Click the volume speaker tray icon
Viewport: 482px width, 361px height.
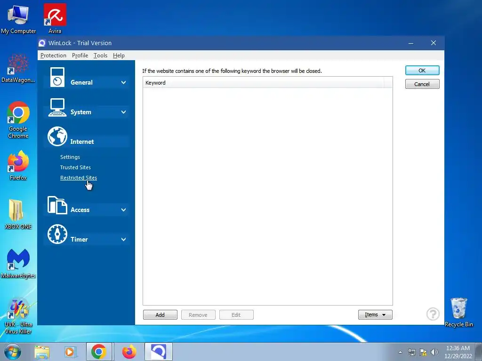(434, 352)
